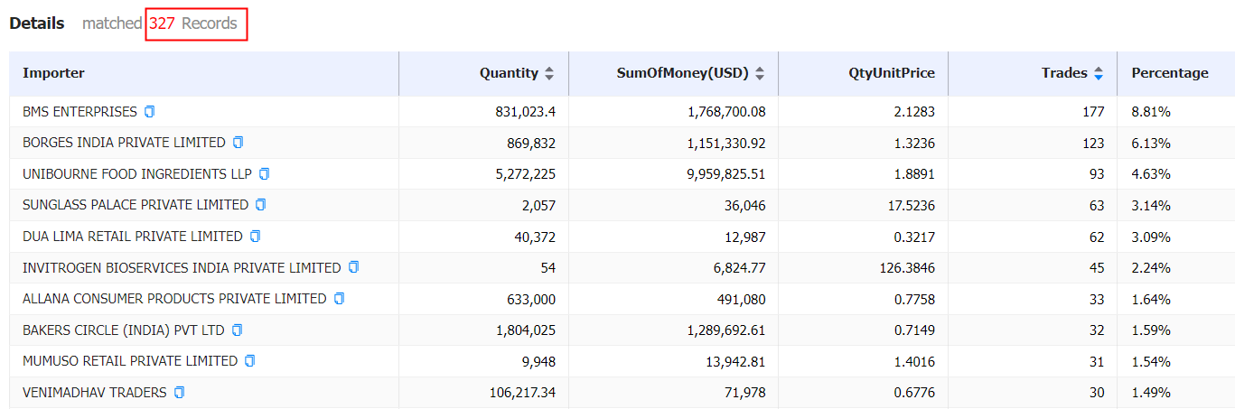Copy BORGES INDIA PRIVATE LIMITED name icon
1235x409 pixels.
click(x=239, y=143)
